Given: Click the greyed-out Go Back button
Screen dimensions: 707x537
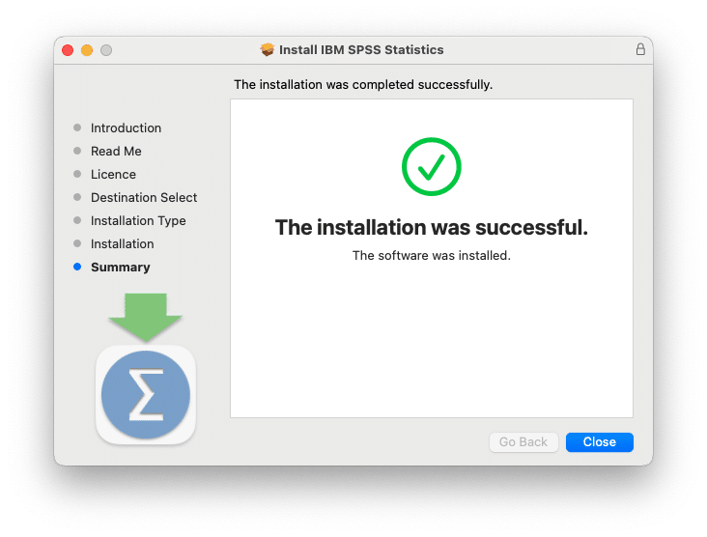Looking at the screenshot, I should [523, 441].
